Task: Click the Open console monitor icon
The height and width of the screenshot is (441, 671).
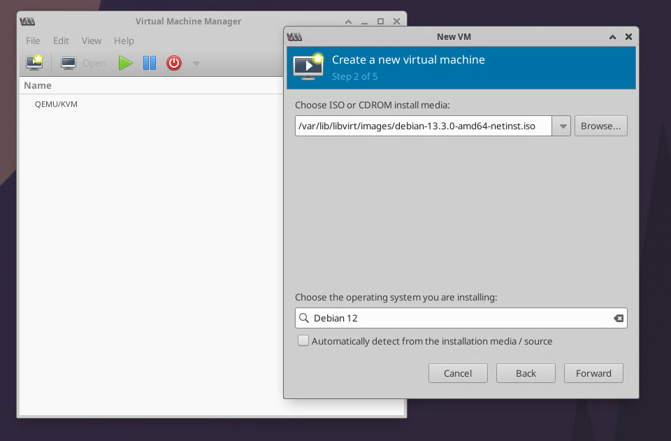Action: [x=68, y=63]
